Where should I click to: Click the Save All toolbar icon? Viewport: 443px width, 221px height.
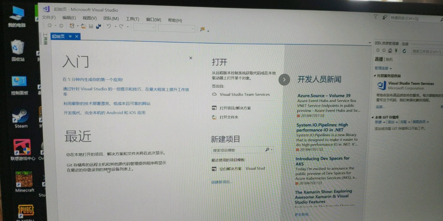[99, 26]
